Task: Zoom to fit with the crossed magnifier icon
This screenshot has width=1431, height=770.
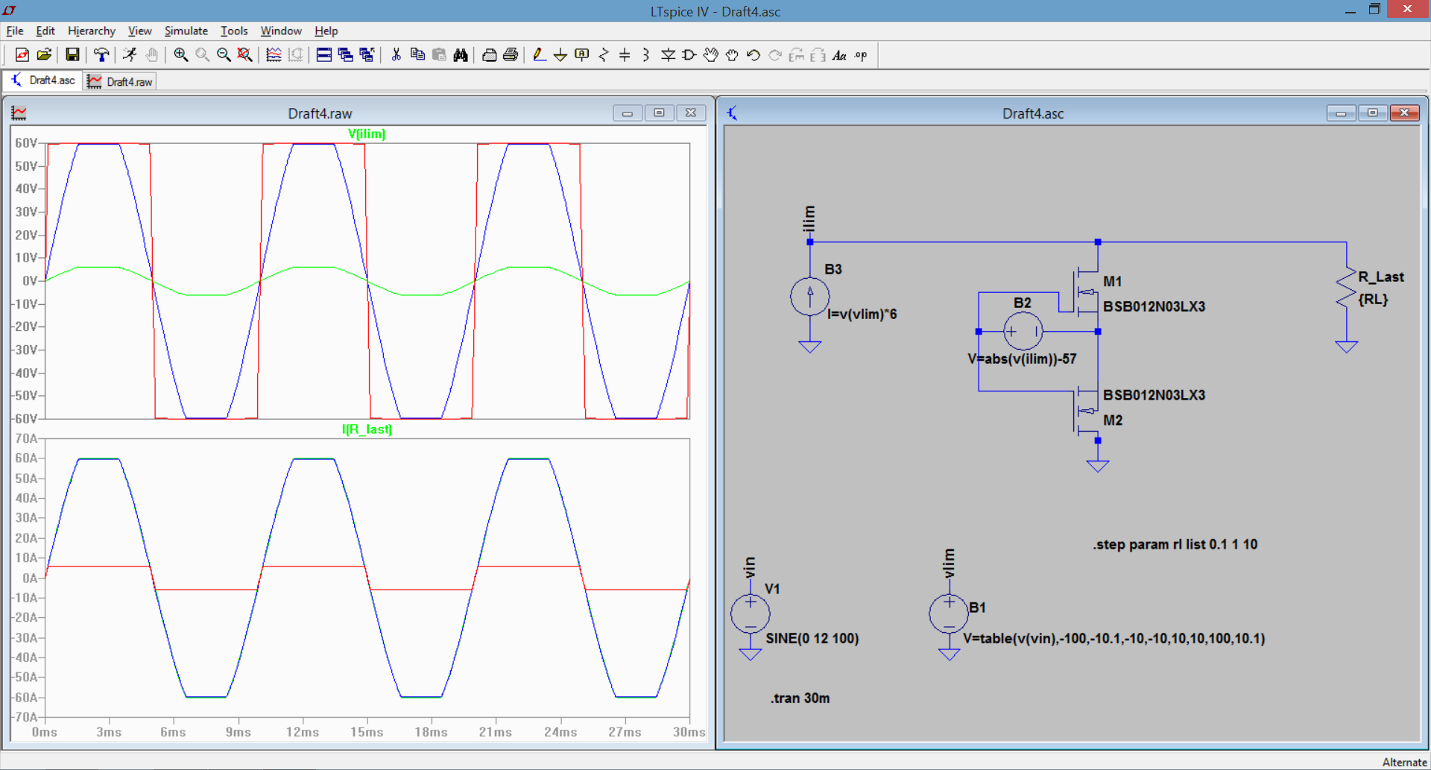Action: [244, 54]
